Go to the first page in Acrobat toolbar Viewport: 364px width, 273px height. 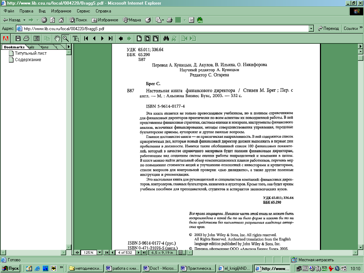(x=86, y=38)
